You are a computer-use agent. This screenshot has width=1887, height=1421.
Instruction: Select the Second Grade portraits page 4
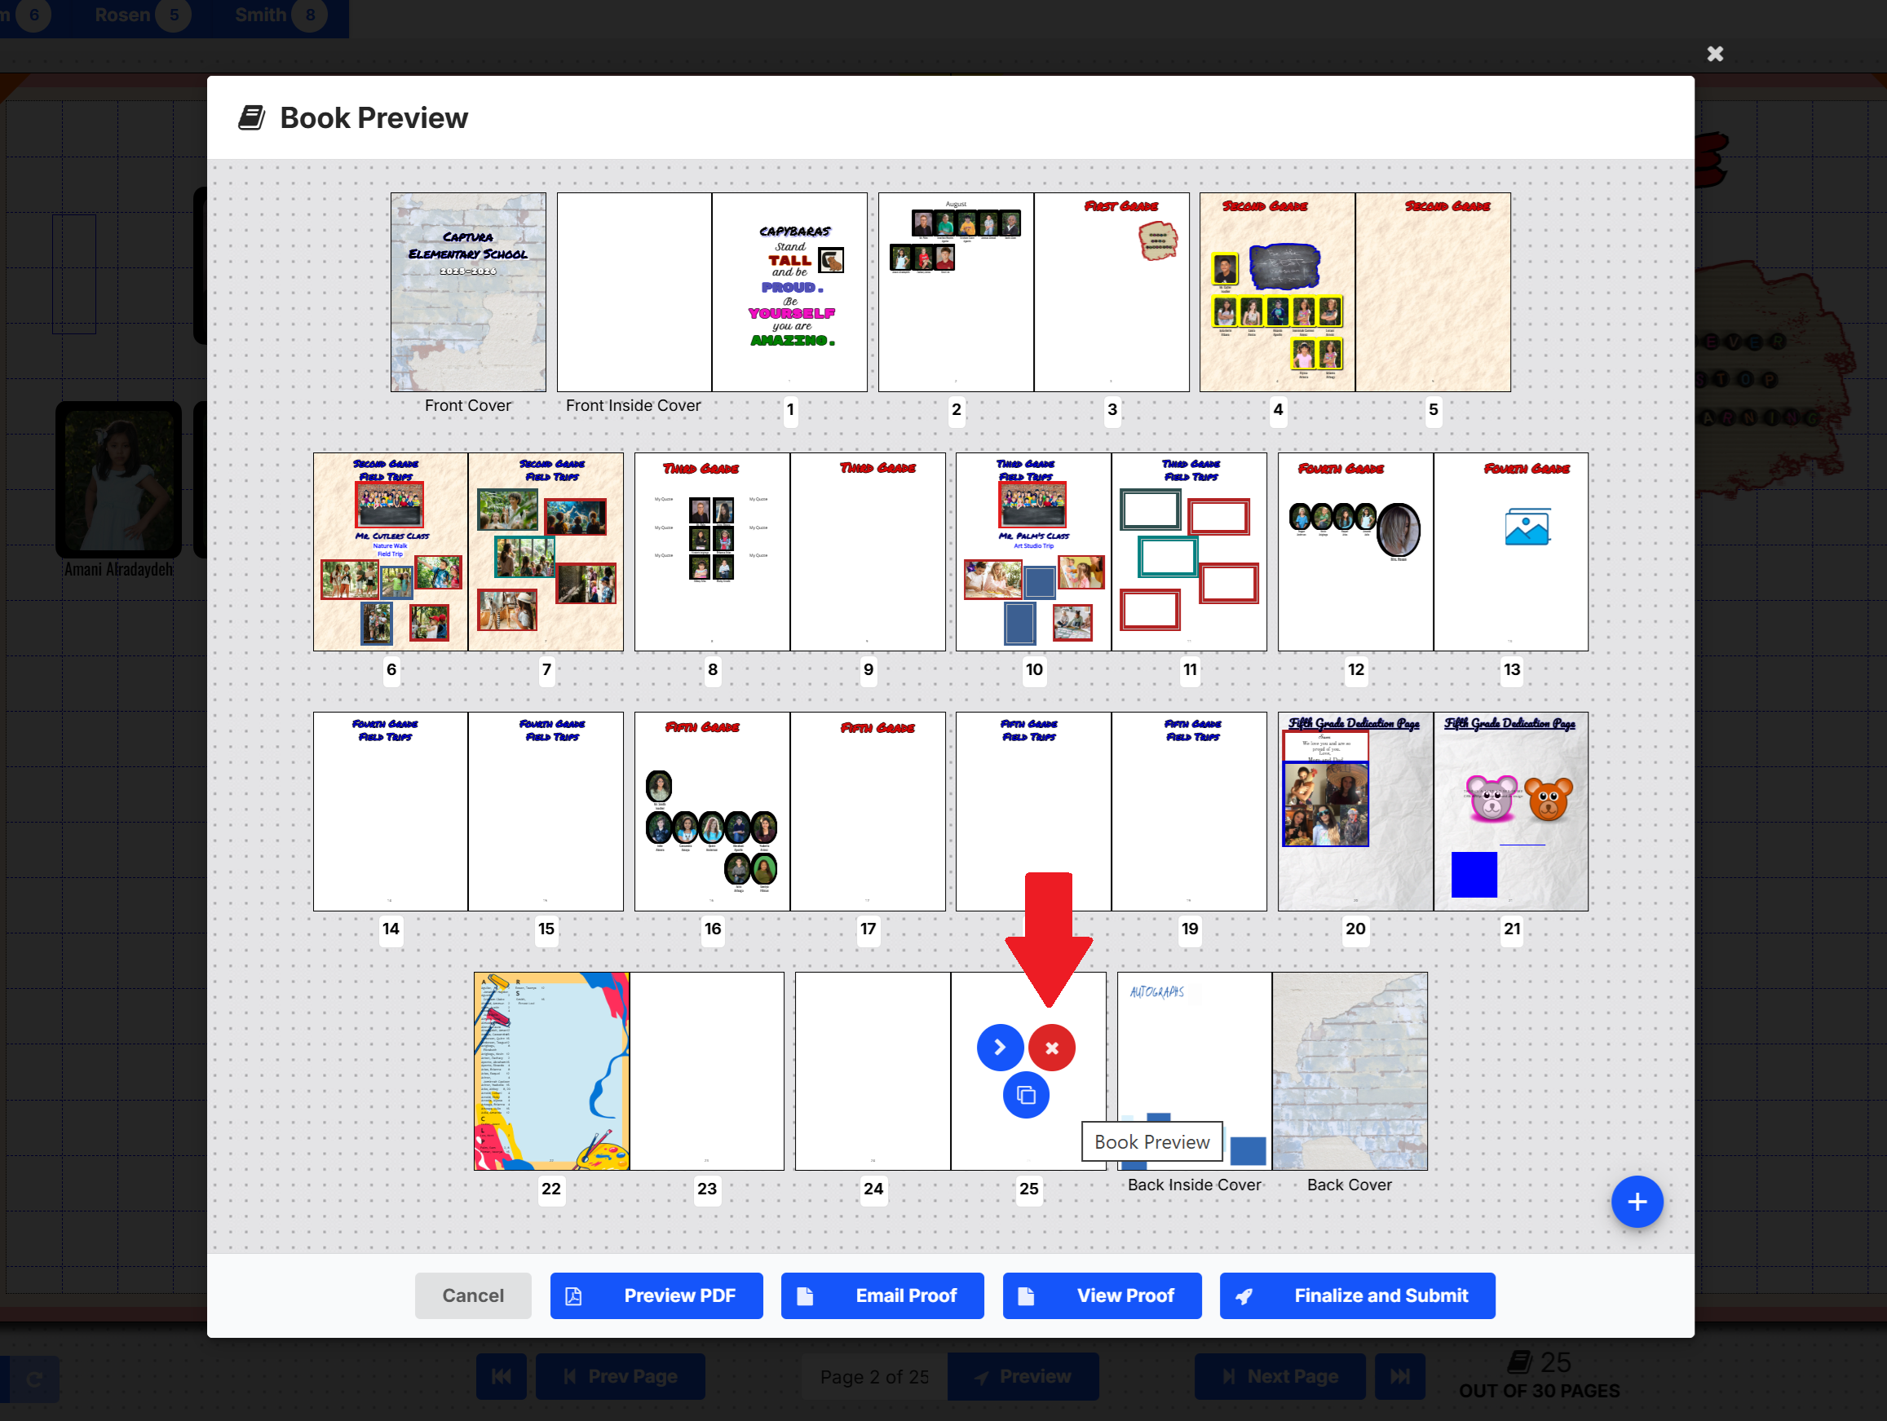[1277, 292]
